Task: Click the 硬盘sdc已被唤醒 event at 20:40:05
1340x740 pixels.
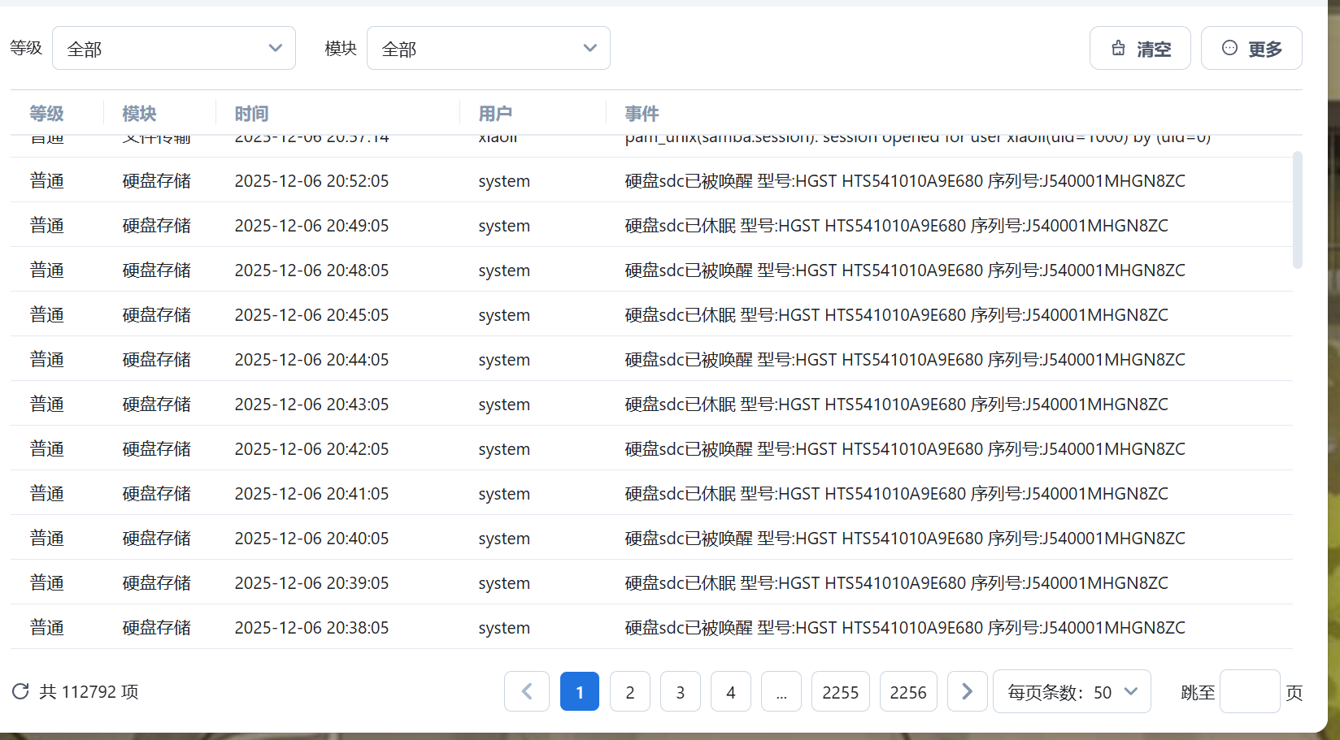Action: click(x=905, y=539)
